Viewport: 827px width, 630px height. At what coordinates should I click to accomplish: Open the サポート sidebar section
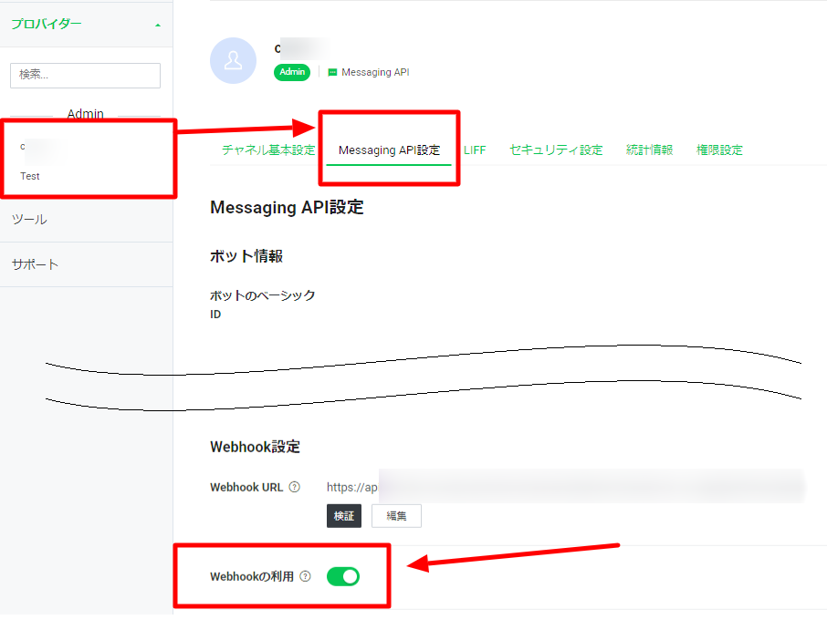tap(35, 264)
